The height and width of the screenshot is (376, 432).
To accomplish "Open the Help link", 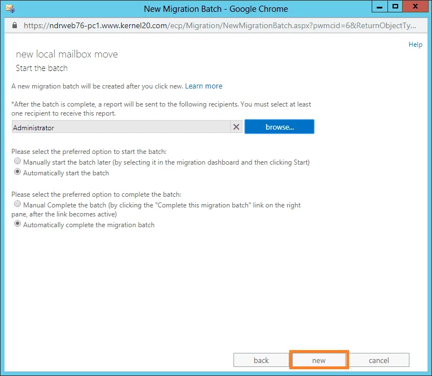I will click(x=415, y=45).
